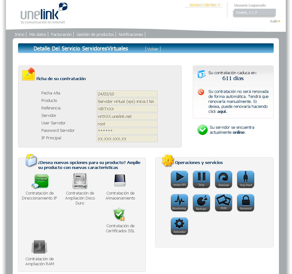Click 'aquí' renewal link
292x274 pixels.
222,111
